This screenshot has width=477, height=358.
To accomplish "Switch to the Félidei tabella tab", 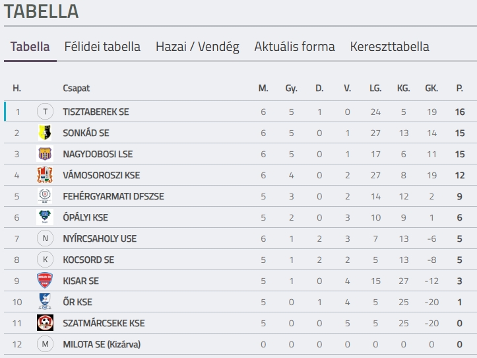I will 102,47.
